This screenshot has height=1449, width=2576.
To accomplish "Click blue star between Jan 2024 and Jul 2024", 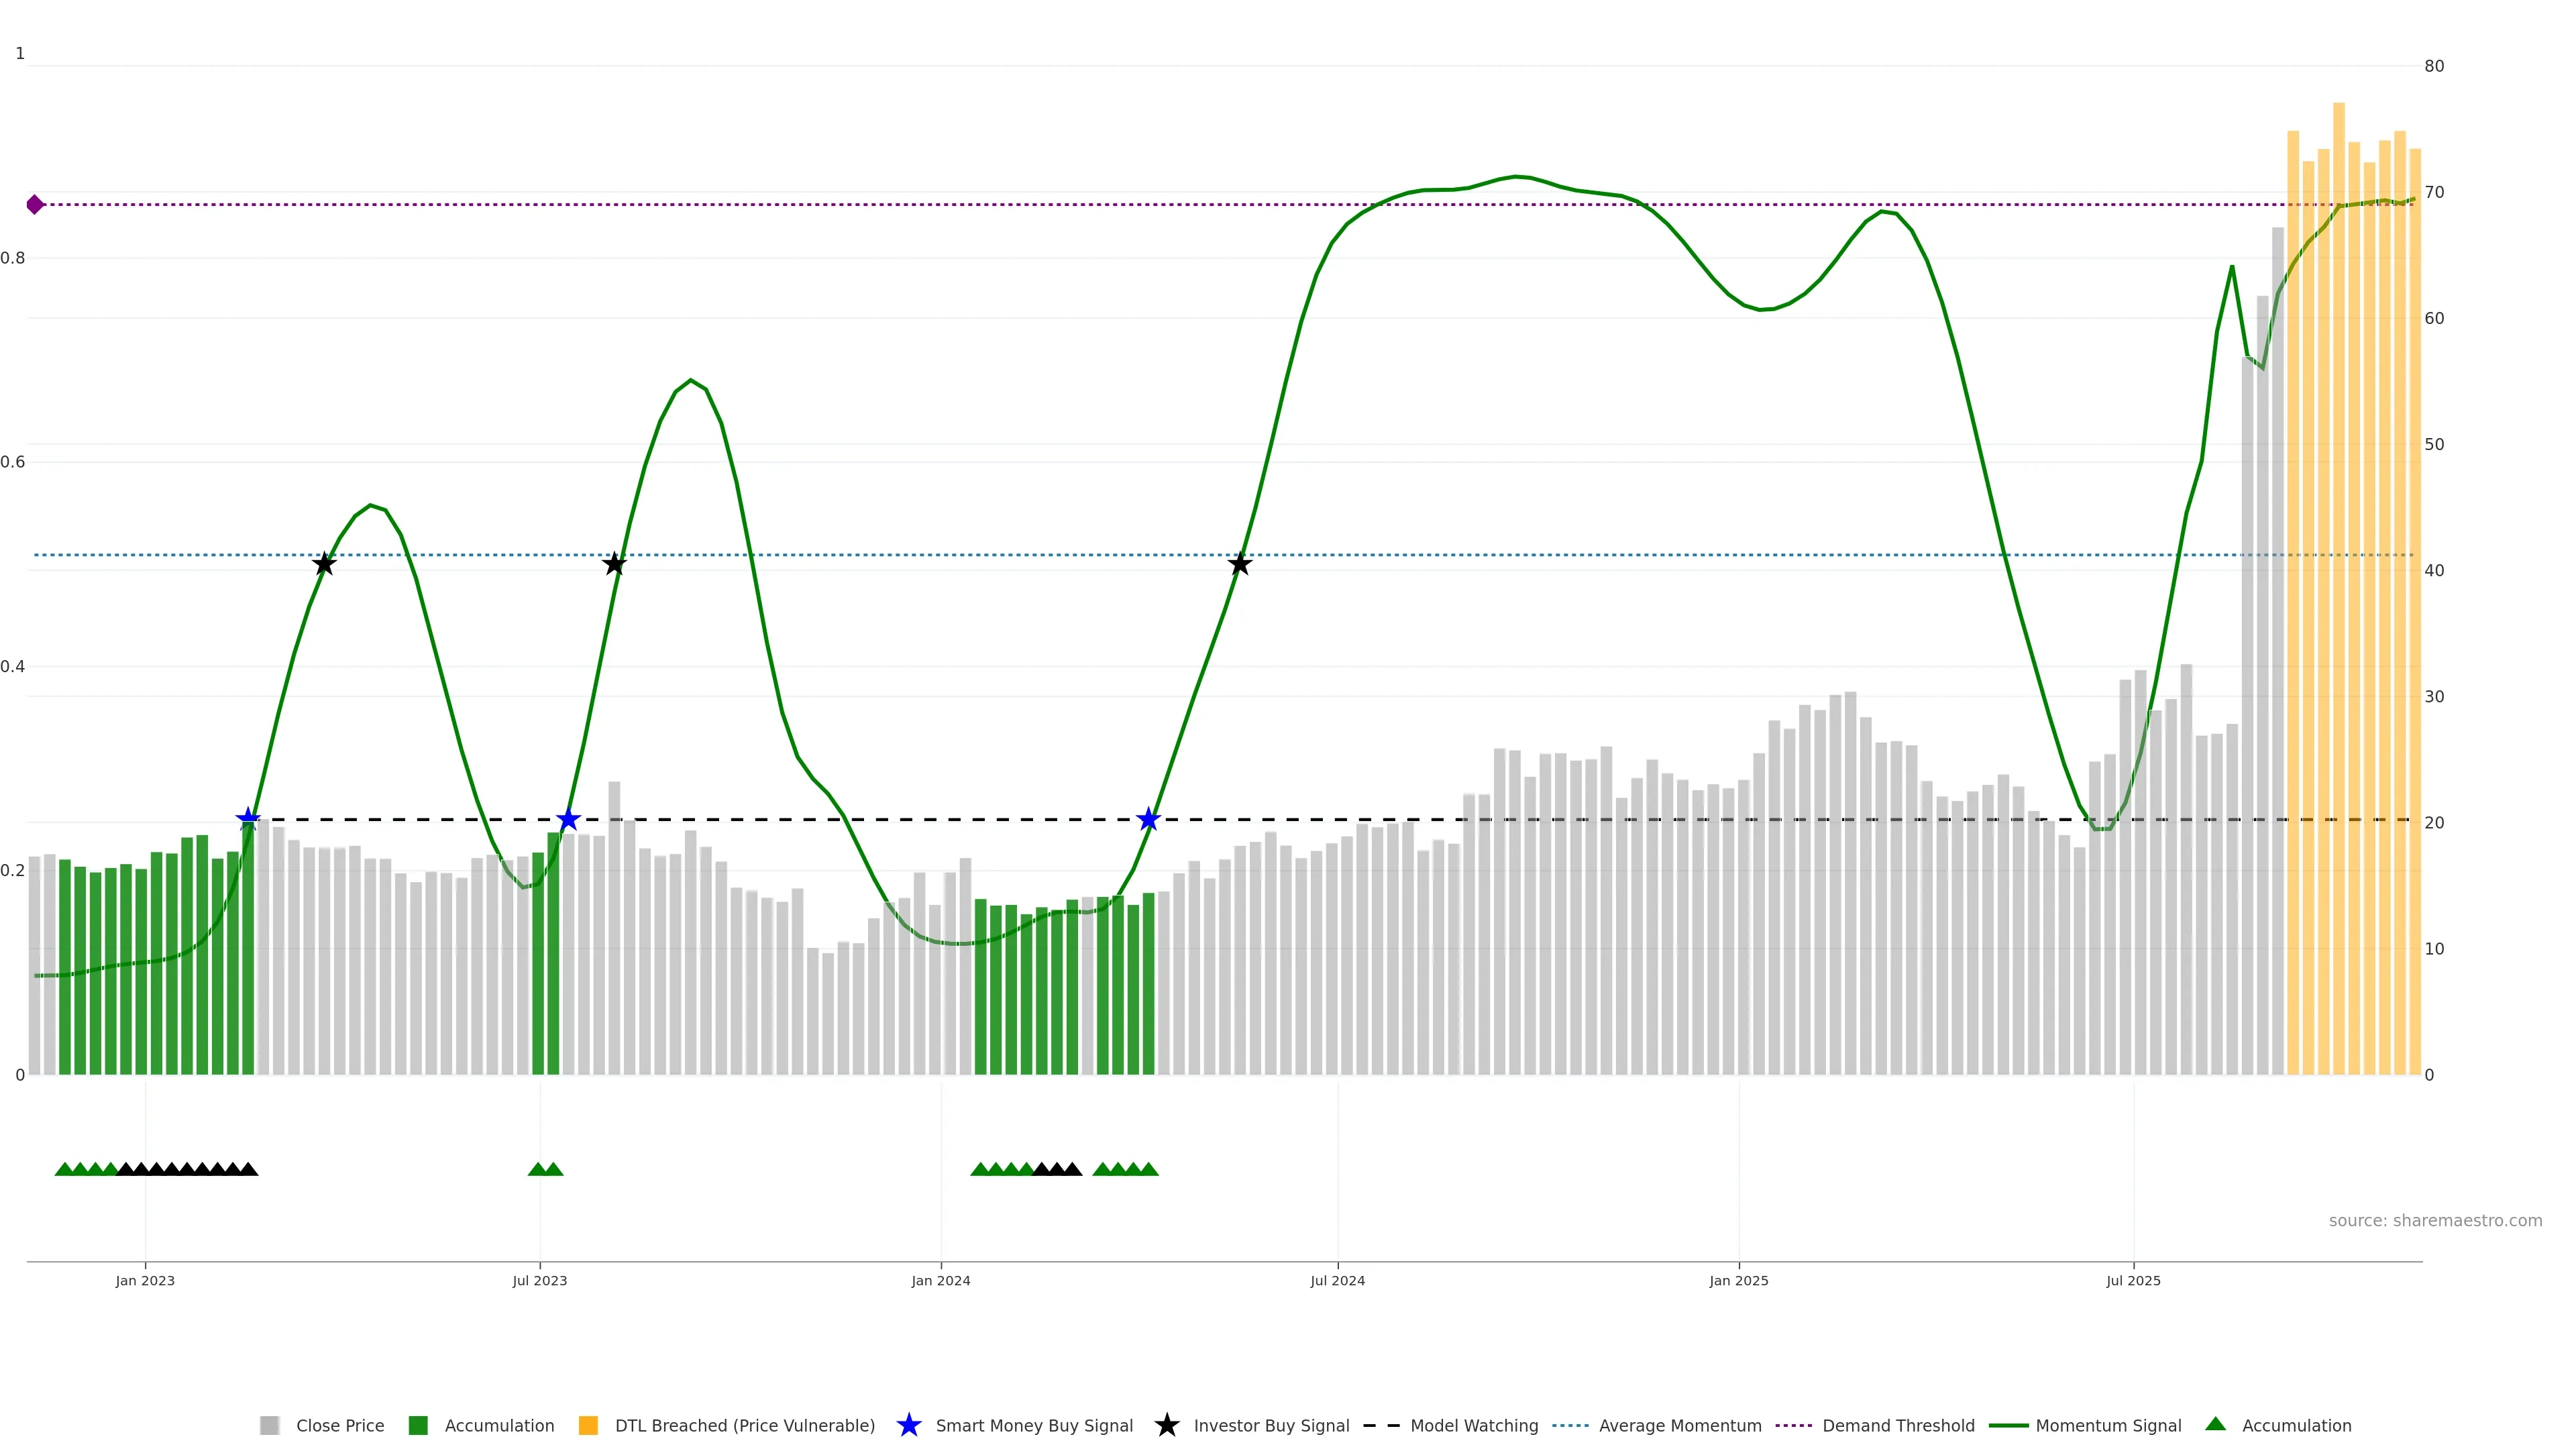I will (1148, 820).
